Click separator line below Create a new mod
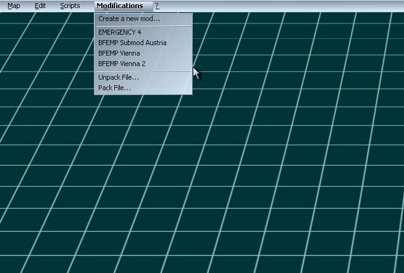 pyautogui.click(x=143, y=26)
